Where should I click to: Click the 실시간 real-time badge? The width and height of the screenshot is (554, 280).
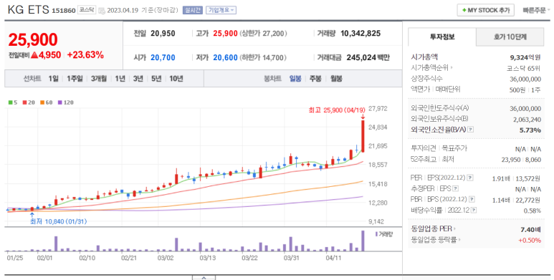click(x=193, y=10)
